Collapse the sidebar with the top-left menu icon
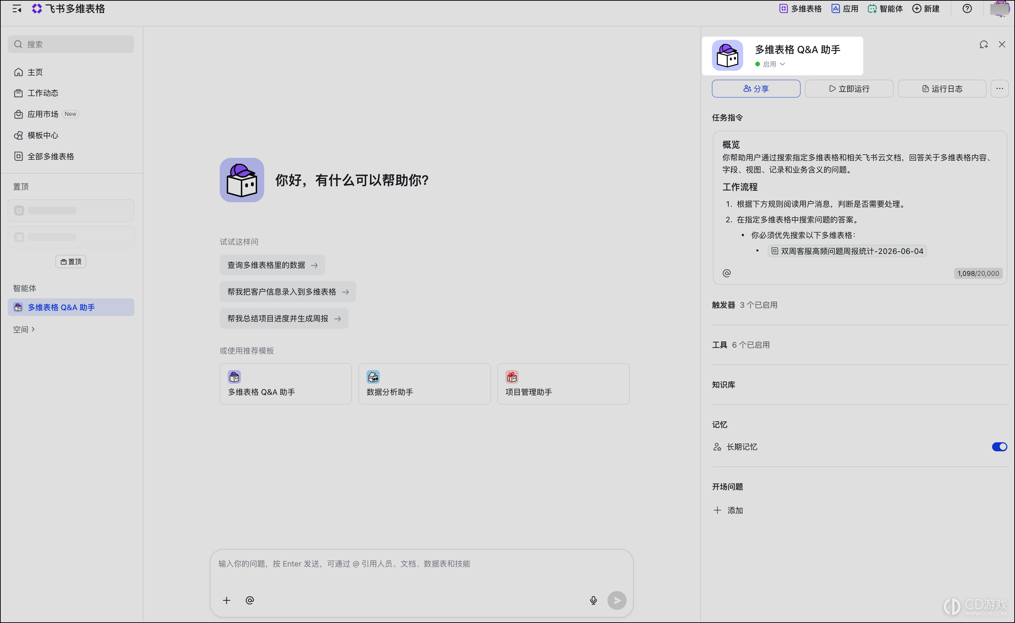This screenshot has width=1015, height=623. (17, 9)
